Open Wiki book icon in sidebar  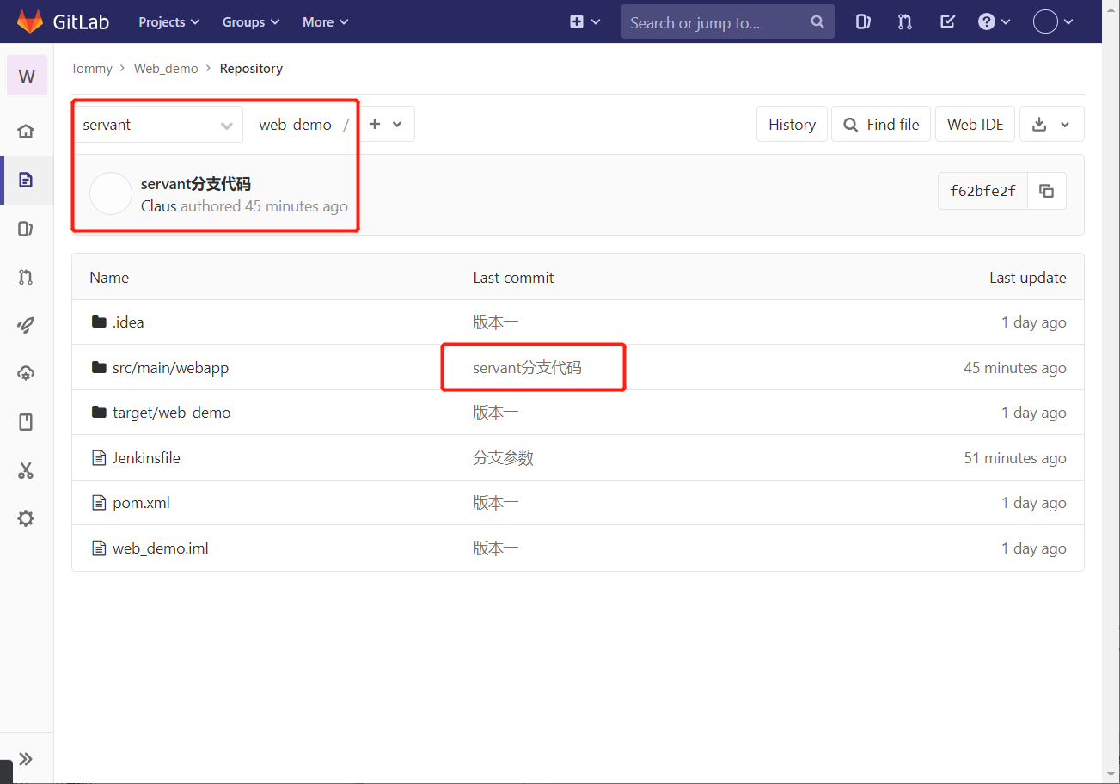tap(26, 422)
